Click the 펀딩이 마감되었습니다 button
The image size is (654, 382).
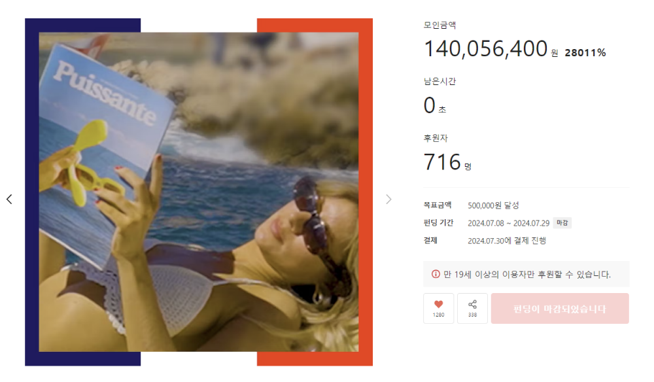point(560,309)
